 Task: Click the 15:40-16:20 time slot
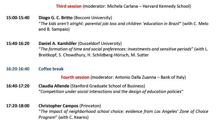(18, 44)
